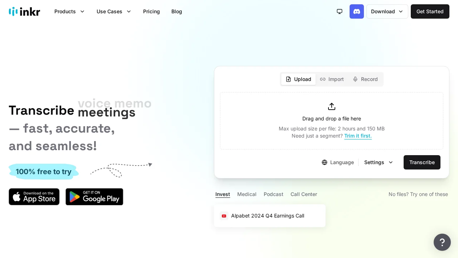Open the Download dropdown

click(x=387, y=11)
